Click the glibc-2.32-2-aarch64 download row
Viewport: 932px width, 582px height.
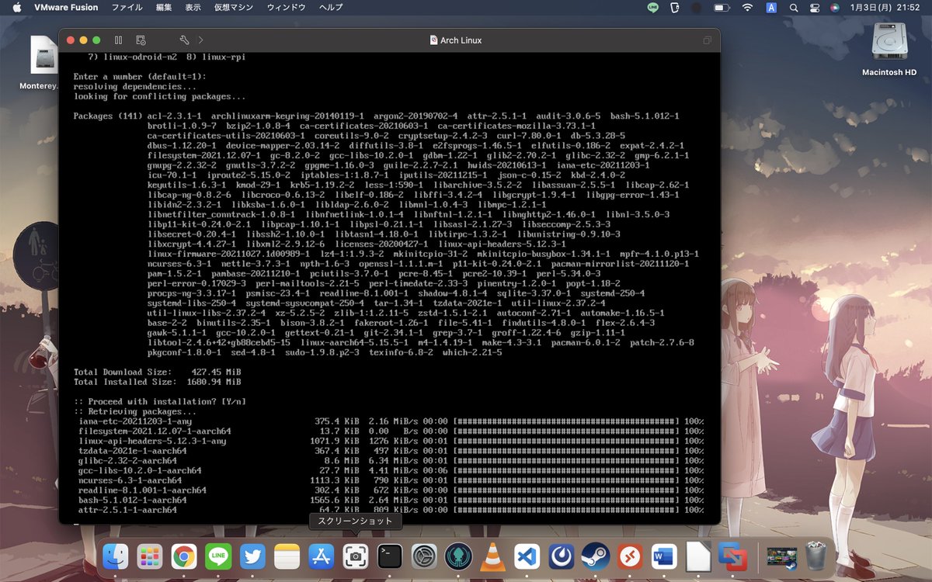[x=391, y=460]
